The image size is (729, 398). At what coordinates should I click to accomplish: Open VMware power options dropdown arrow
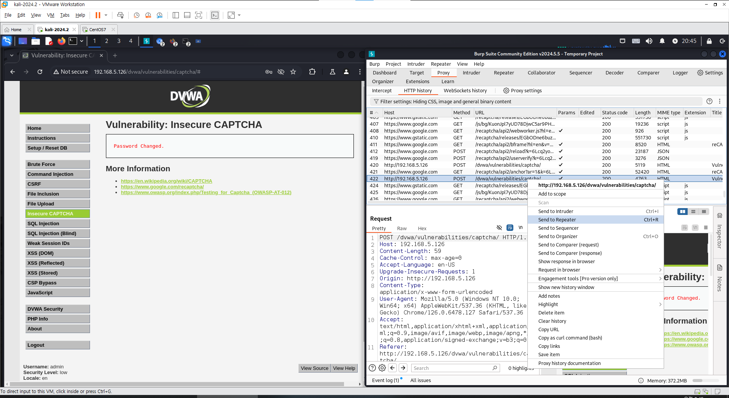106,15
